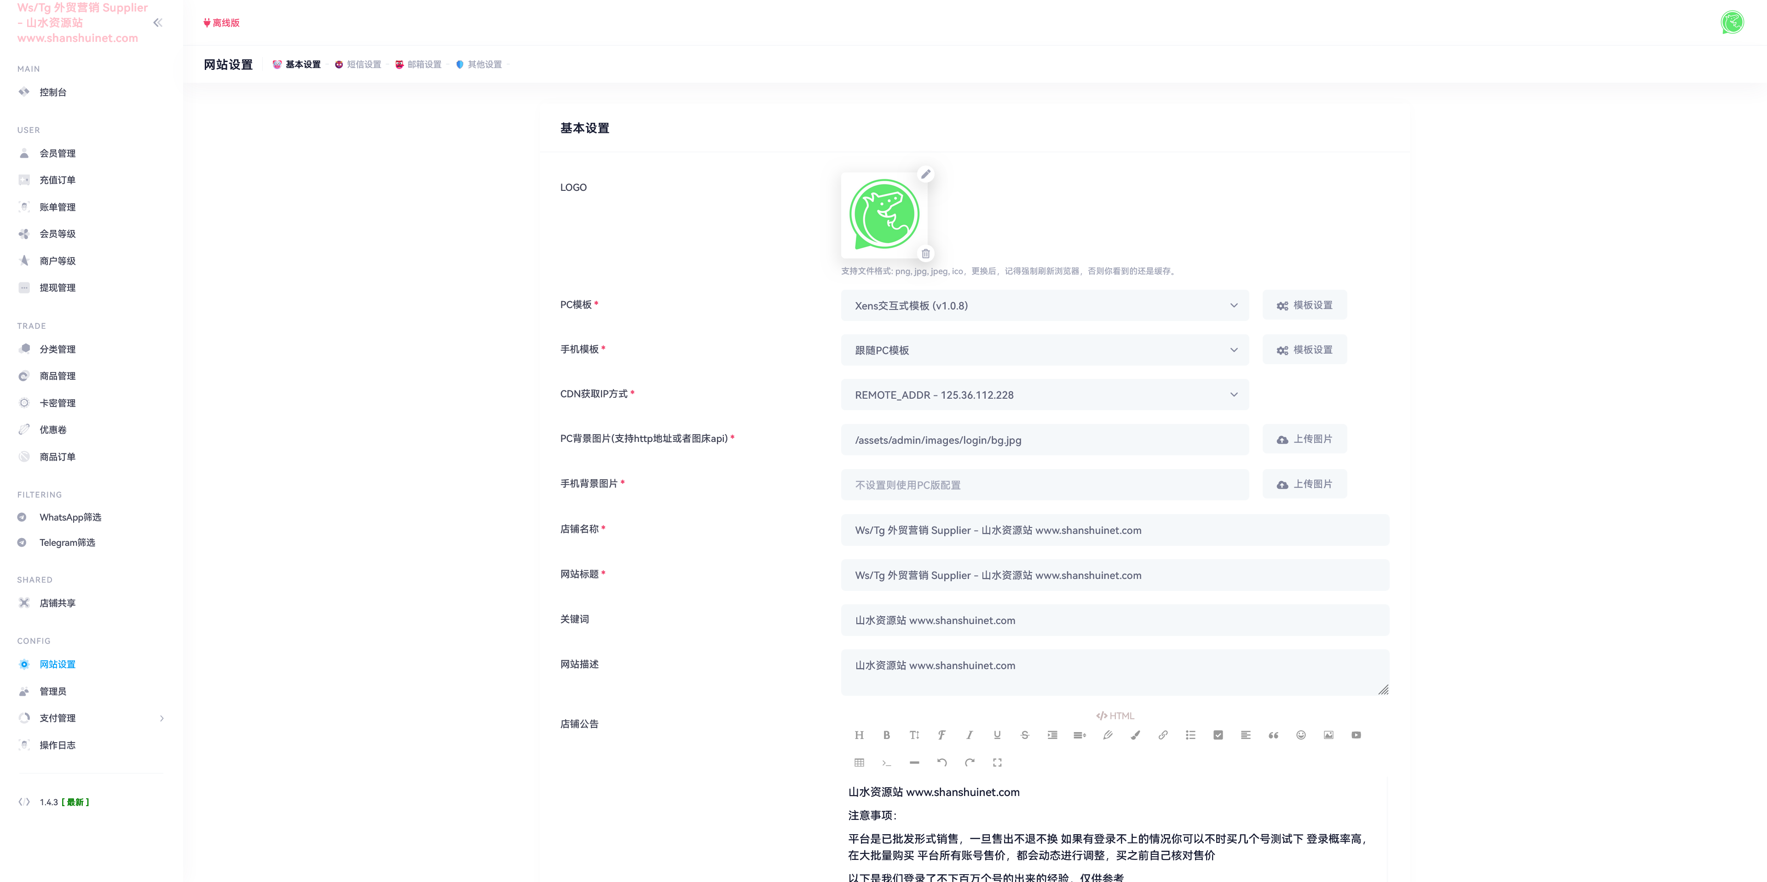This screenshot has height=882, width=1767.
Task: Toggle underline formatting in the editor
Action: pyautogui.click(x=997, y=735)
